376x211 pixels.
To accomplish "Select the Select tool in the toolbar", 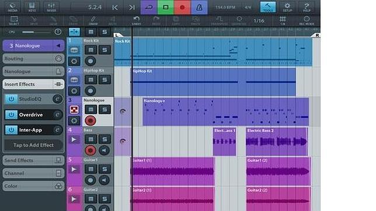I will click(x=14, y=20).
